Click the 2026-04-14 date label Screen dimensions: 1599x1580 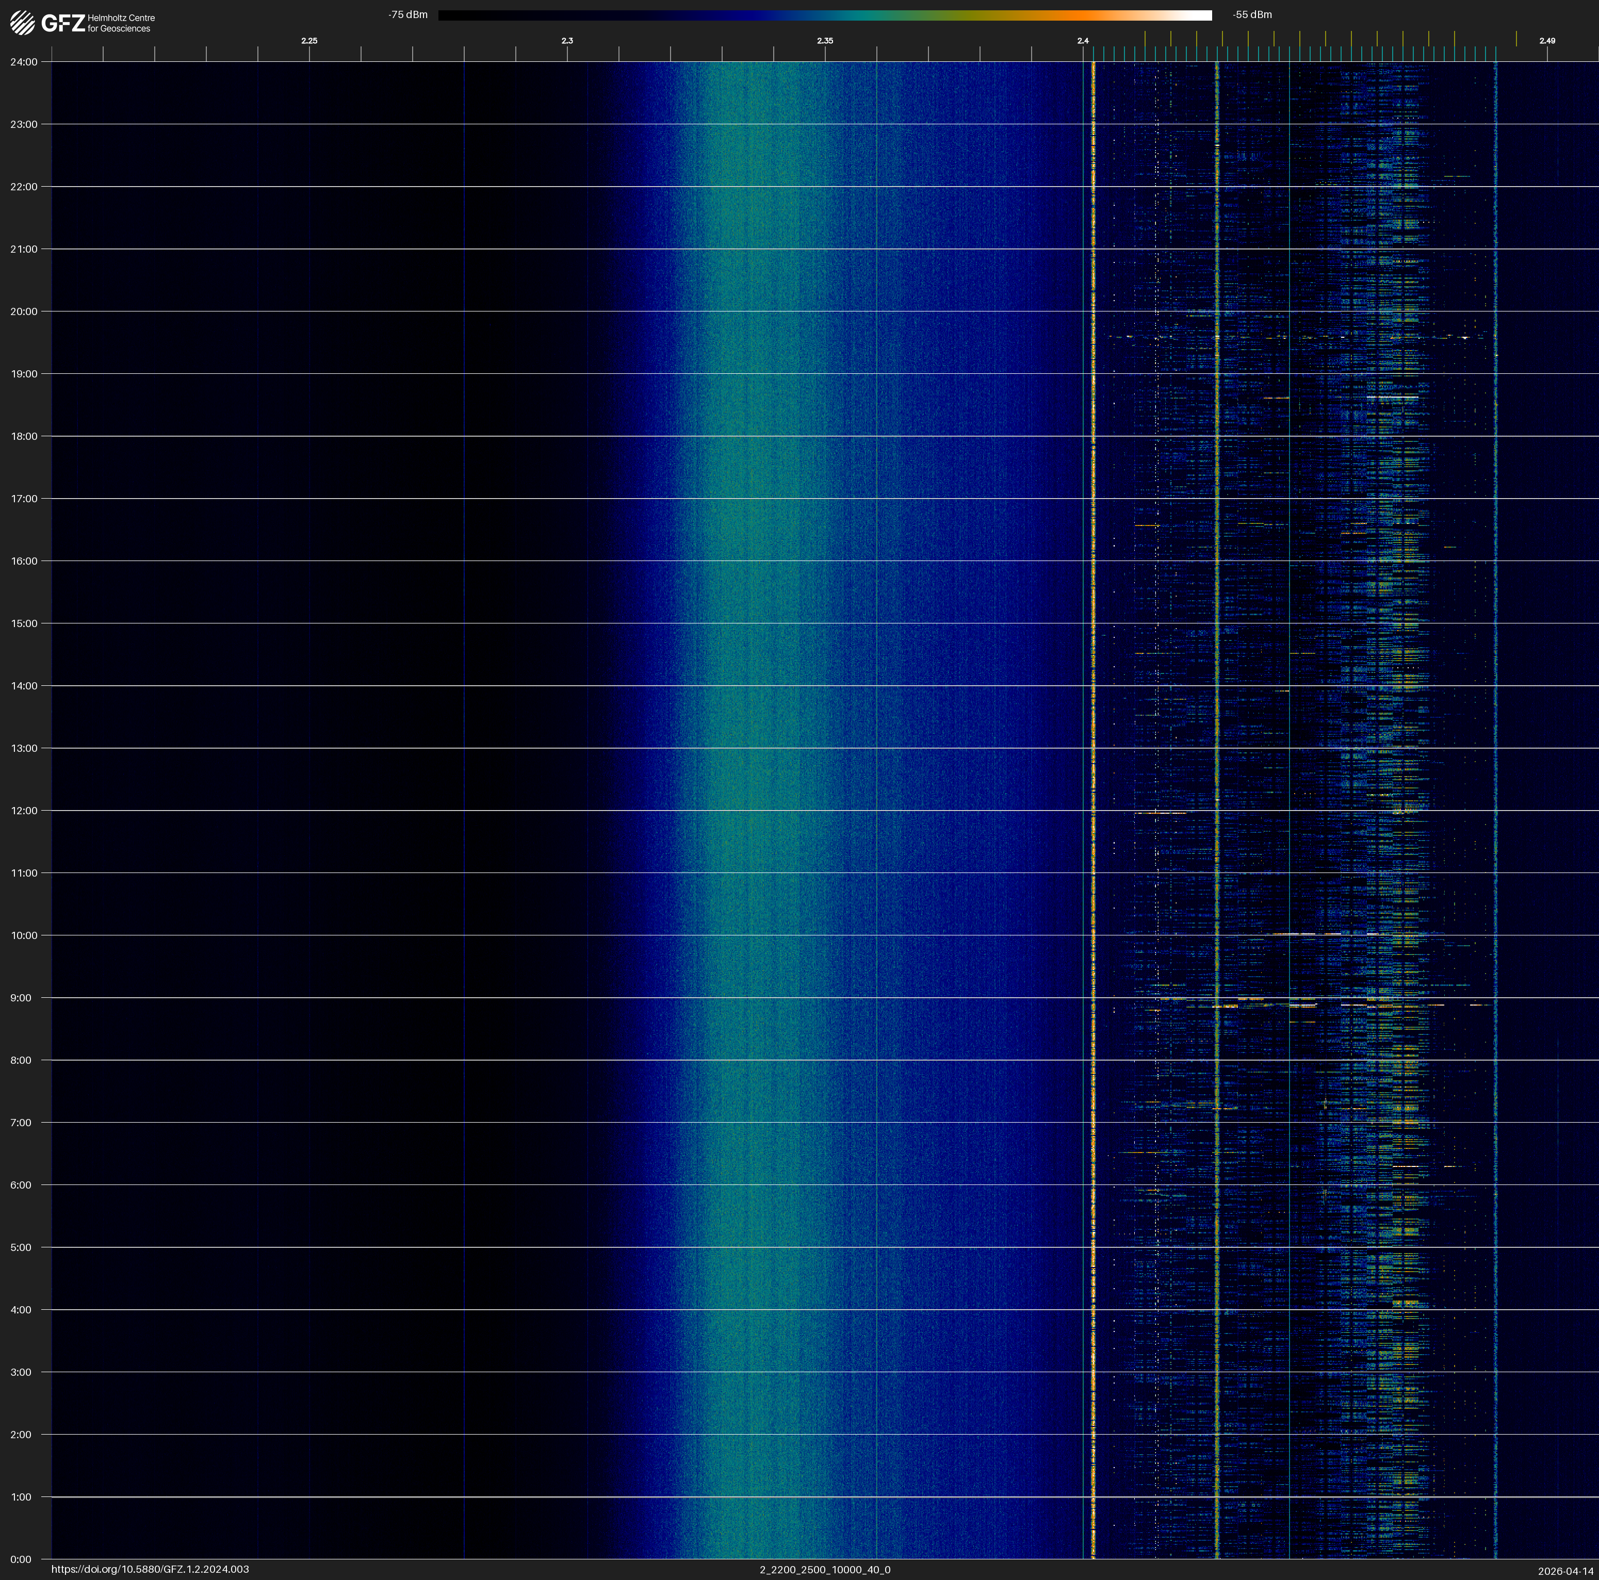coord(1565,1571)
